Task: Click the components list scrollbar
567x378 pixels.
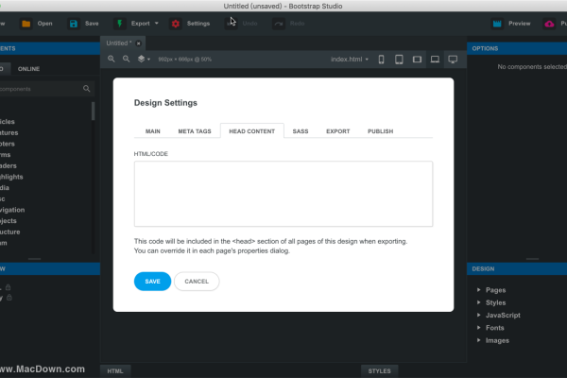Action: (x=93, y=111)
